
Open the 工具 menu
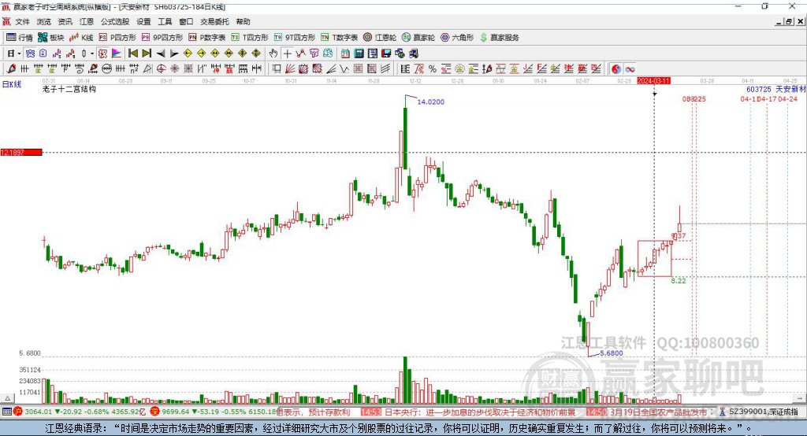coord(165,21)
